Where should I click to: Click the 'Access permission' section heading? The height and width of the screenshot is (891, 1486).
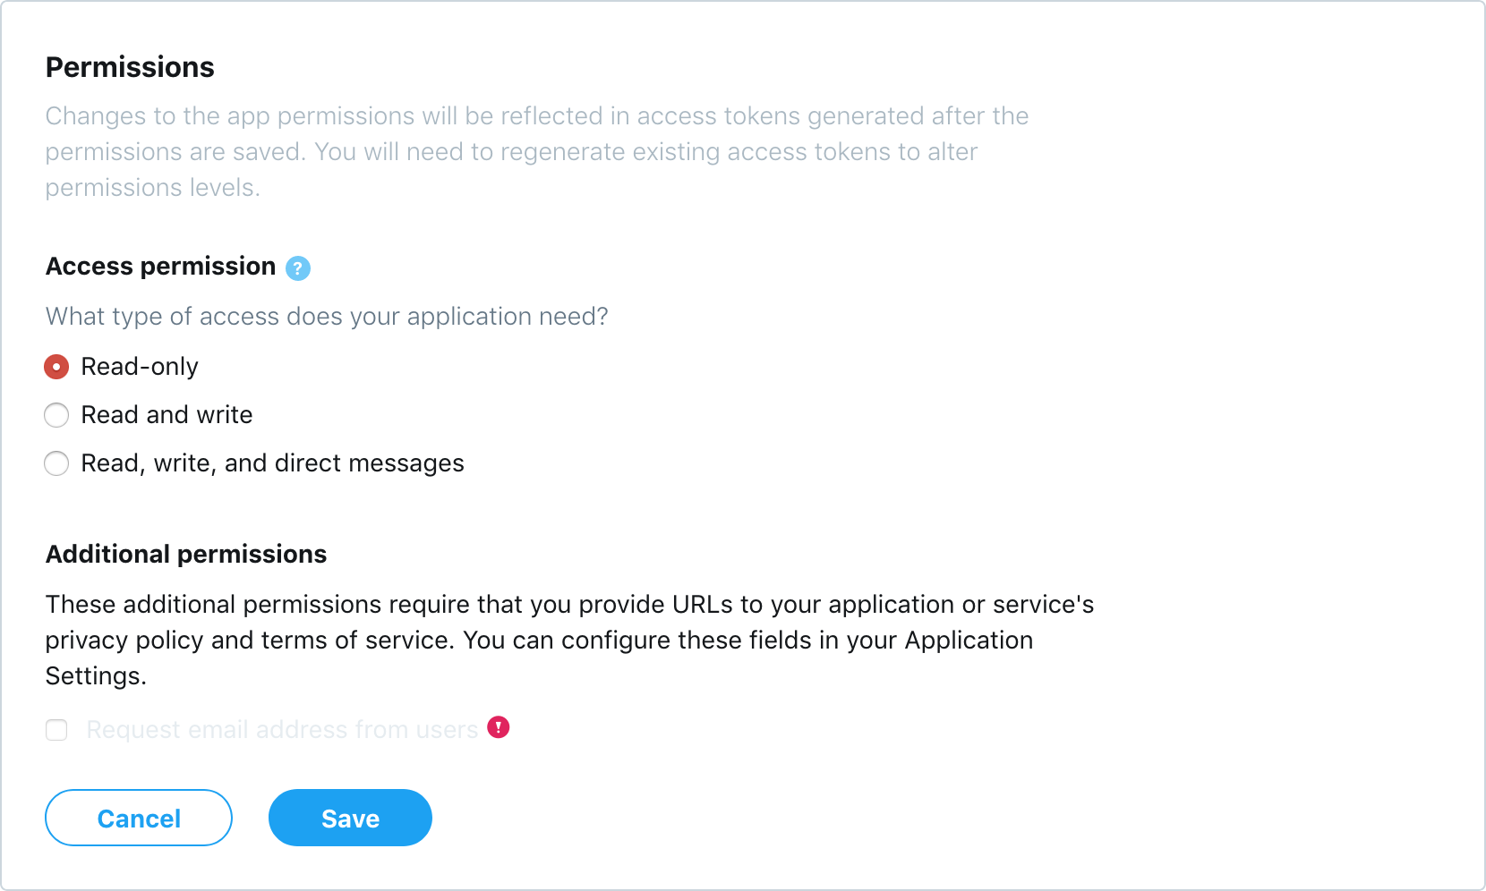tap(161, 267)
